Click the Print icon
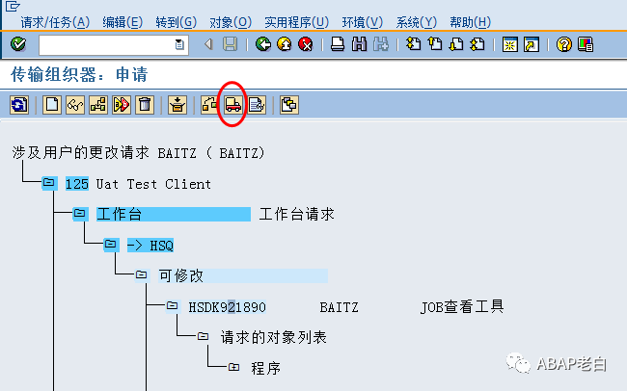The height and width of the screenshot is (391, 627). pos(338,44)
